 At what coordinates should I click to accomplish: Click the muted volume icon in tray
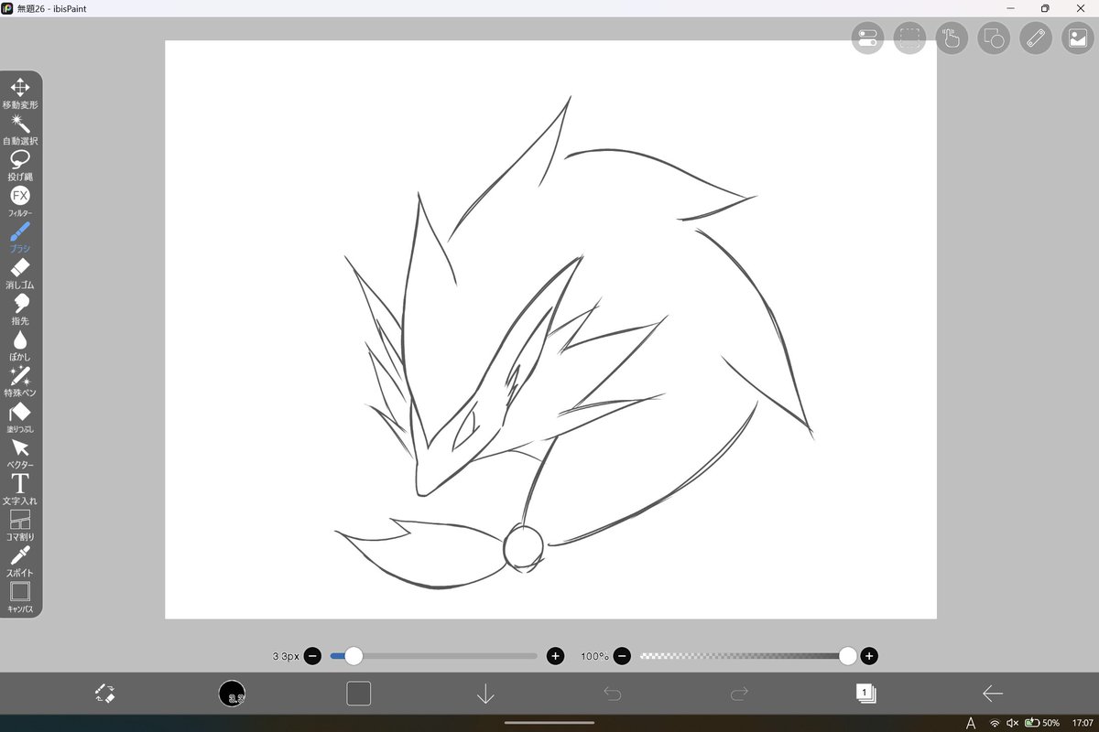click(1012, 723)
